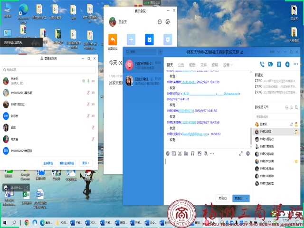Open taskbar search magnifier
The width and height of the screenshot is (304, 228).
click(14, 223)
